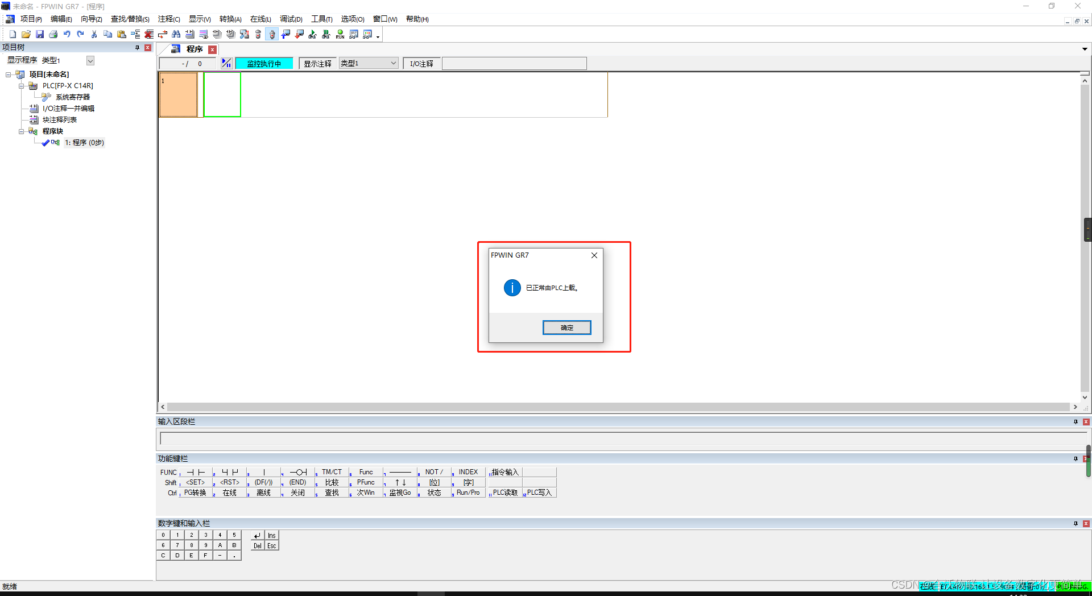Close the 项目树 panel
Image resolution: width=1092 pixels, height=596 pixels.
[148, 48]
